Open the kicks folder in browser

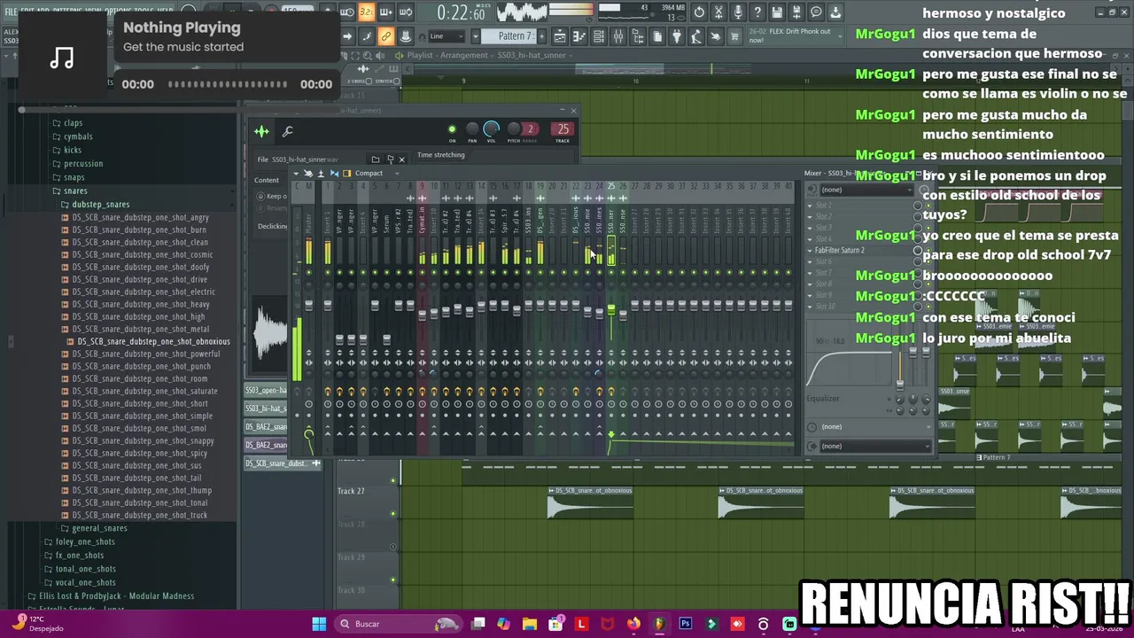(x=73, y=150)
